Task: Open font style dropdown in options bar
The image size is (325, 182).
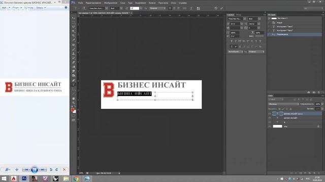Action: [121, 8]
